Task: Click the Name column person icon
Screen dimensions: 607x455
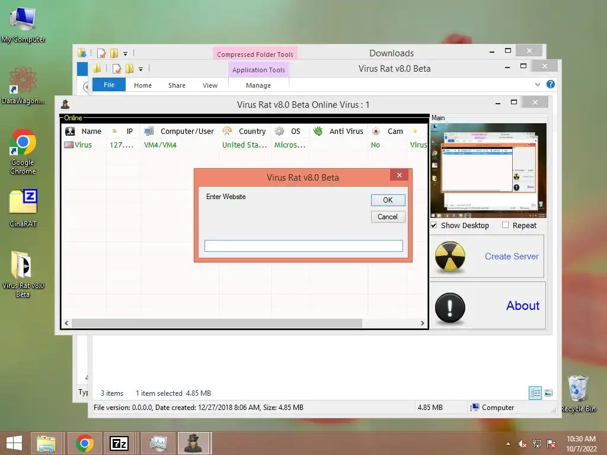Action: [x=70, y=131]
